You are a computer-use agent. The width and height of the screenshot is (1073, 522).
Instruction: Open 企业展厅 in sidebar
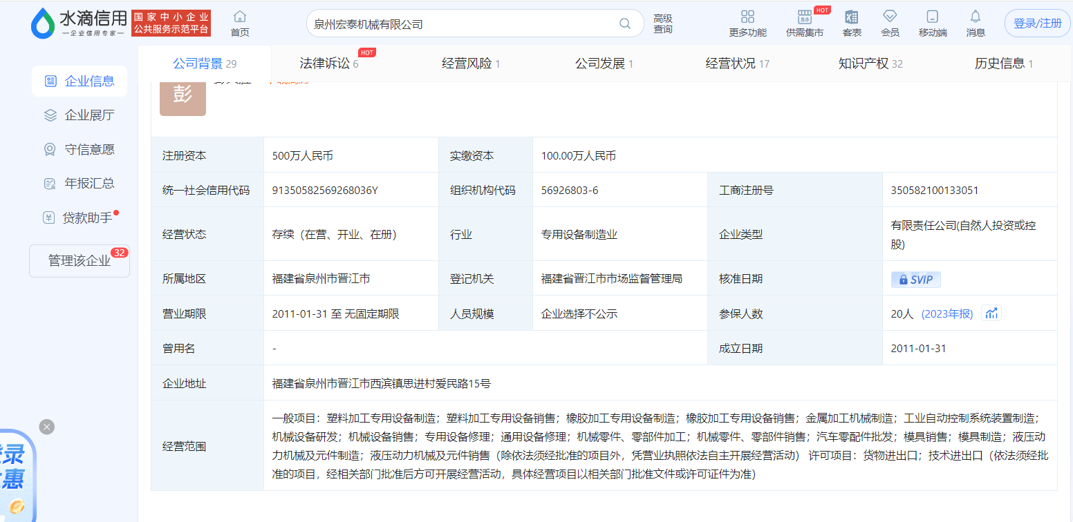[x=80, y=115]
